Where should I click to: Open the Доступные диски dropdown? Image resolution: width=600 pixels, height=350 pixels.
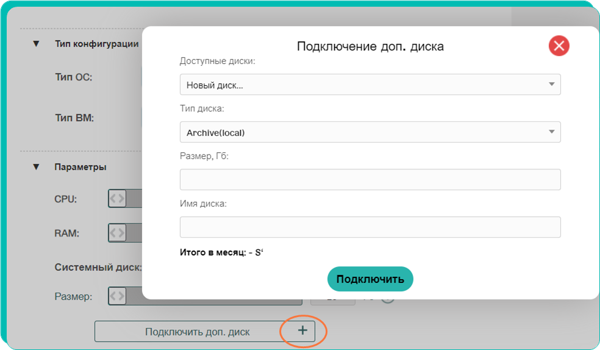click(x=370, y=85)
